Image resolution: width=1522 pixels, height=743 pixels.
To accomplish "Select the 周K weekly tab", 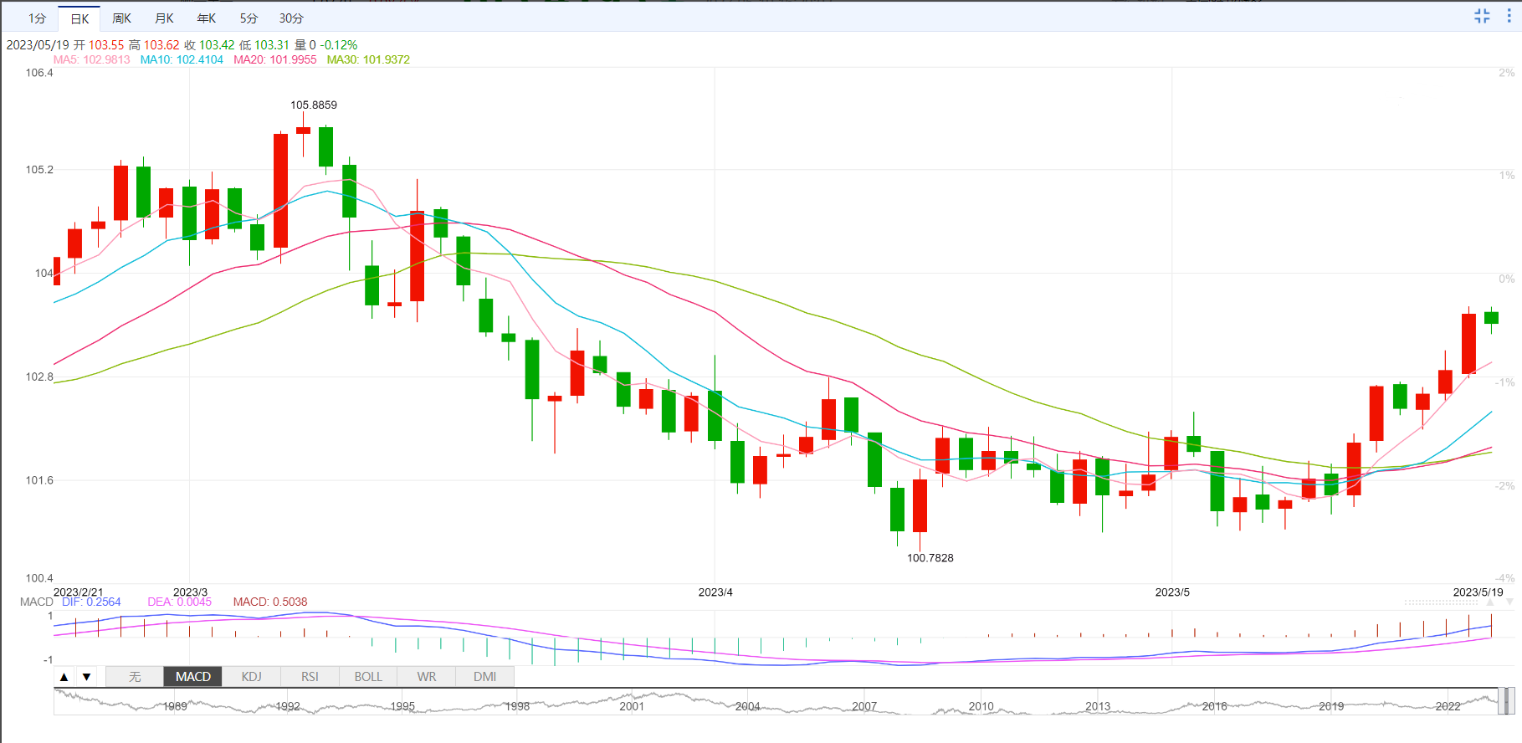I will pyautogui.click(x=122, y=18).
